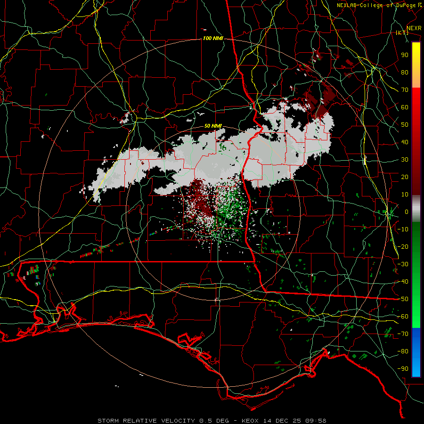
Task: Click the 10 value on the velocity scale
Action: tap(405, 195)
